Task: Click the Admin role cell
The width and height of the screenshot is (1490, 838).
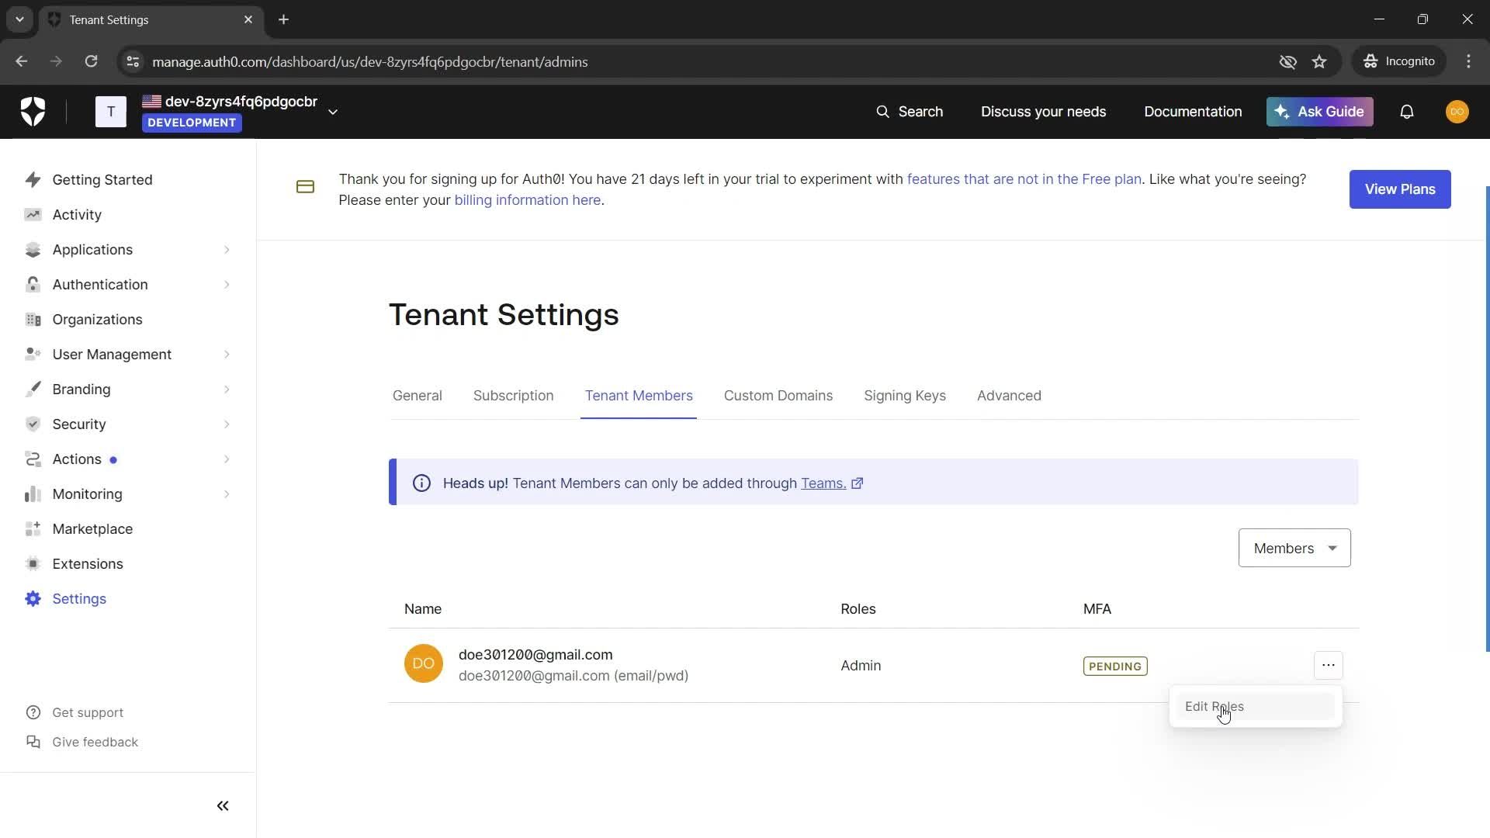Action: pyautogui.click(x=860, y=666)
